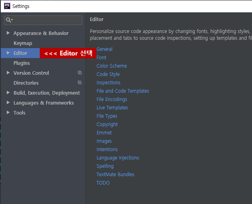This screenshot has width=252, height=204.
Task: Open the Copyright link
Action: click(107, 124)
